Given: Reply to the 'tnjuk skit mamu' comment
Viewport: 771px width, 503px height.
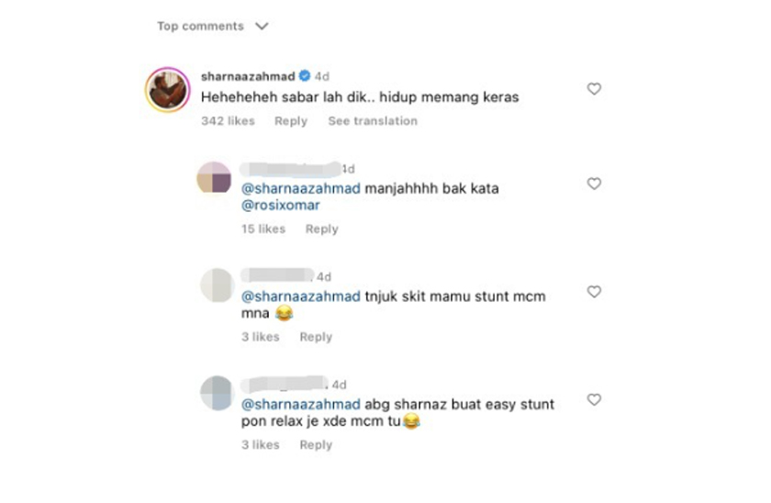Looking at the screenshot, I should coord(316,337).
